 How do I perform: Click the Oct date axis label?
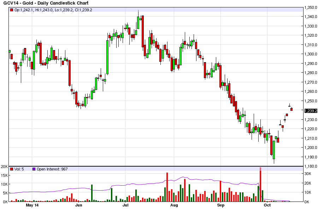[x=267, y=205]
